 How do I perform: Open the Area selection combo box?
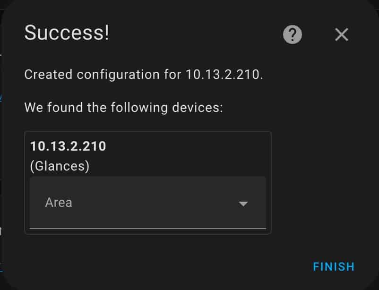pos(148,203)
